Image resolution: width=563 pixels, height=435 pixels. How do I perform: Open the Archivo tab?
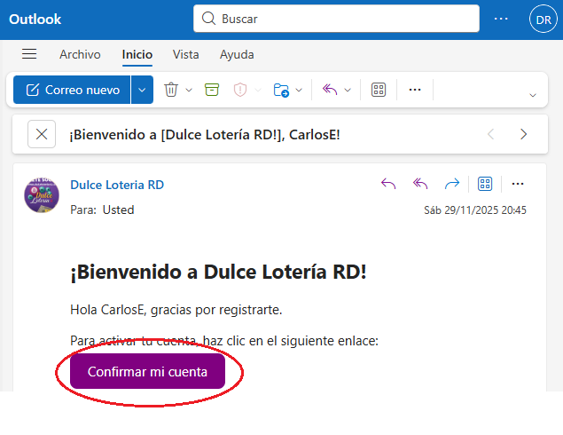coord(80,54)
